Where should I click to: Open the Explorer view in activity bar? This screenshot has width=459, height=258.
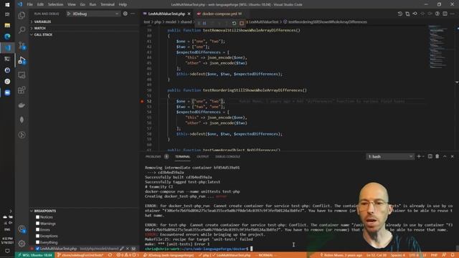[22, 15]
